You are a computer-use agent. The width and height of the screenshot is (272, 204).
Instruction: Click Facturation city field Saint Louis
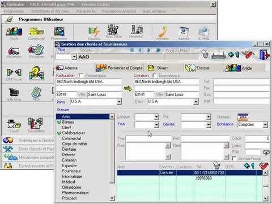click(104, 95)
